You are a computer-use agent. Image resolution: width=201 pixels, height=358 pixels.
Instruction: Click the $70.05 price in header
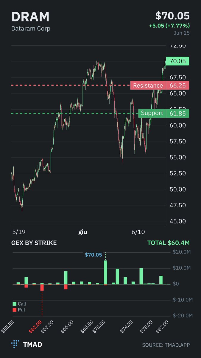point(172,16)
